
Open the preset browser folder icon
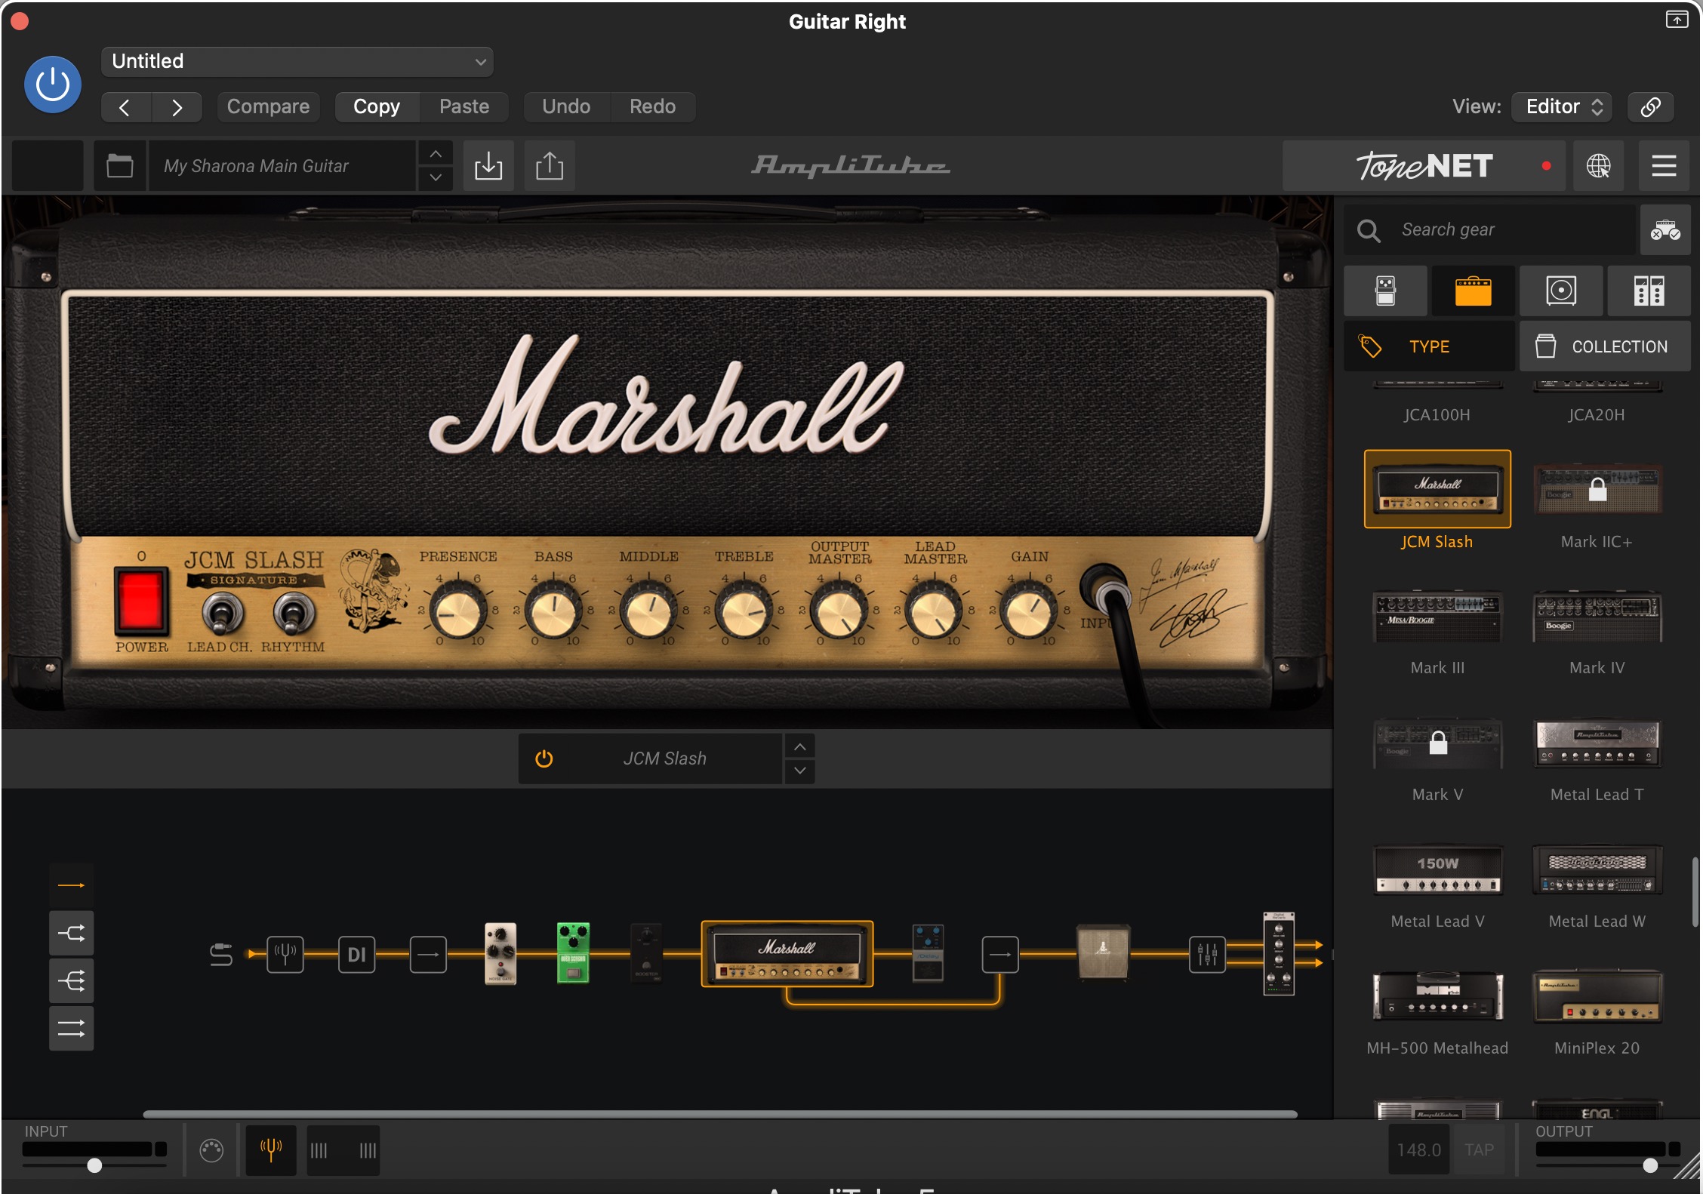119,166
